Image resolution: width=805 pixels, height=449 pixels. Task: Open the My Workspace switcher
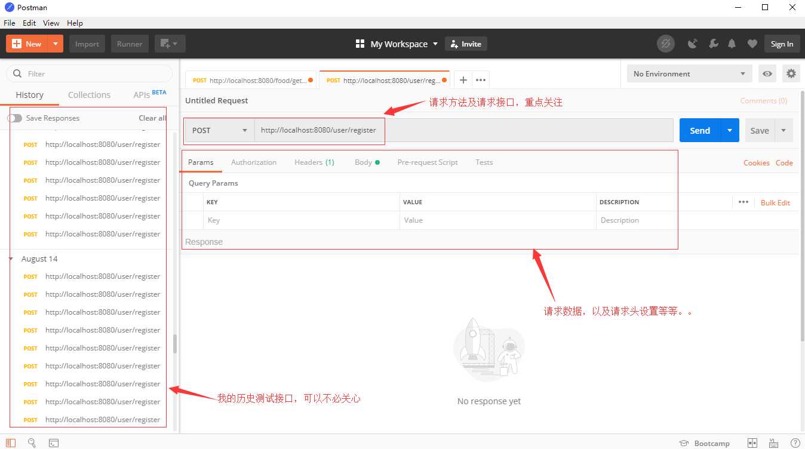point(397,44)
